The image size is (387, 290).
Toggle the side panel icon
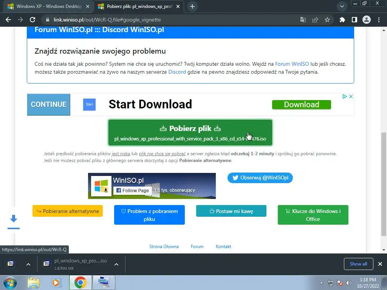(x=354, y=20)
